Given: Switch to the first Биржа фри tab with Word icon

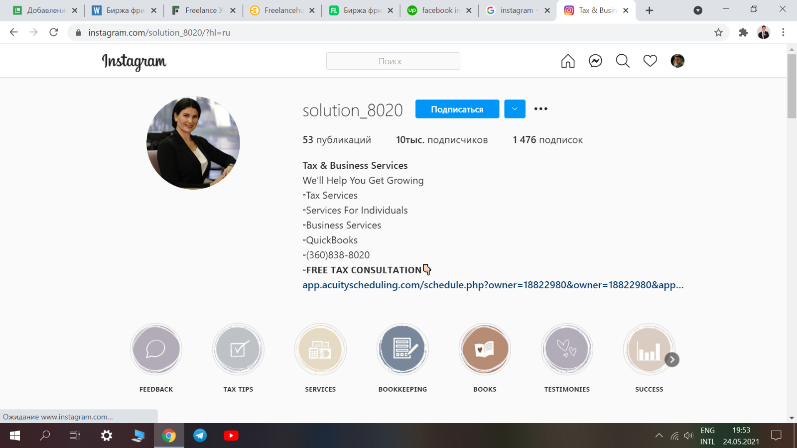Looking at the screenshot, I should point(124,10).
